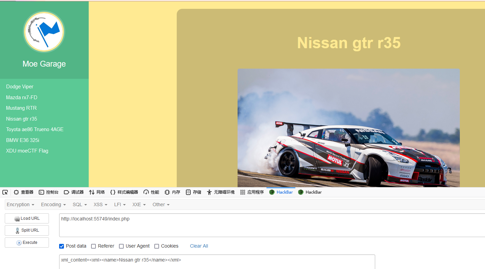Screen dimensions: 485x269
Task: Expand the Encryption dropdown menu
Action: [20, 204]
